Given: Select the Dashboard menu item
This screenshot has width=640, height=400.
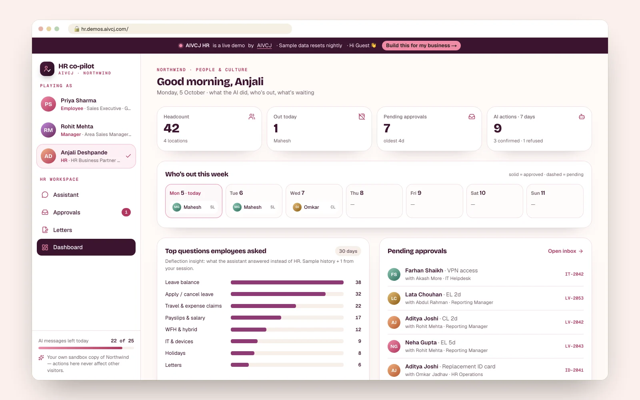Looking at the screenshot, I should coord(86,247).
